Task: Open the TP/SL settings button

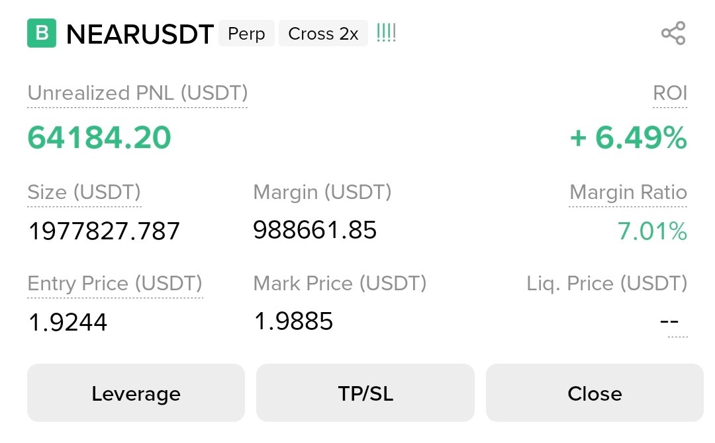Action: [x=365, y=393]
